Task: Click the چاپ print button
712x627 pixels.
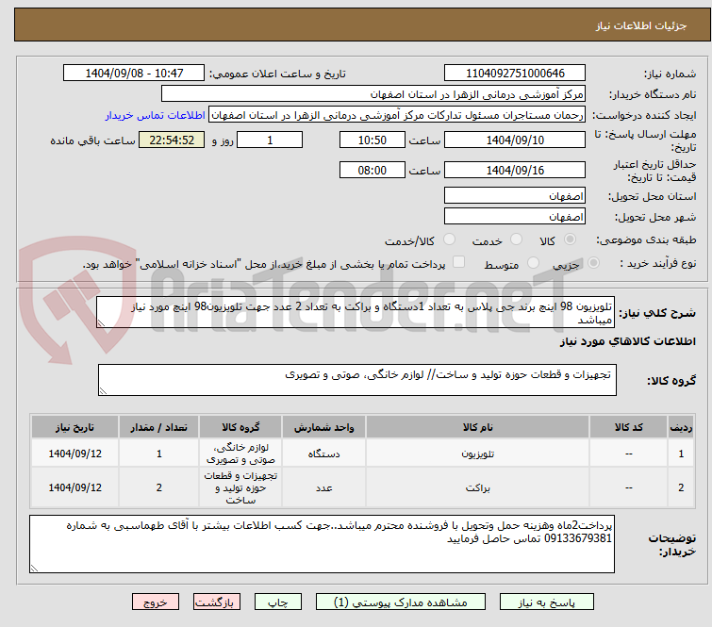Action: tap(278, 602)
